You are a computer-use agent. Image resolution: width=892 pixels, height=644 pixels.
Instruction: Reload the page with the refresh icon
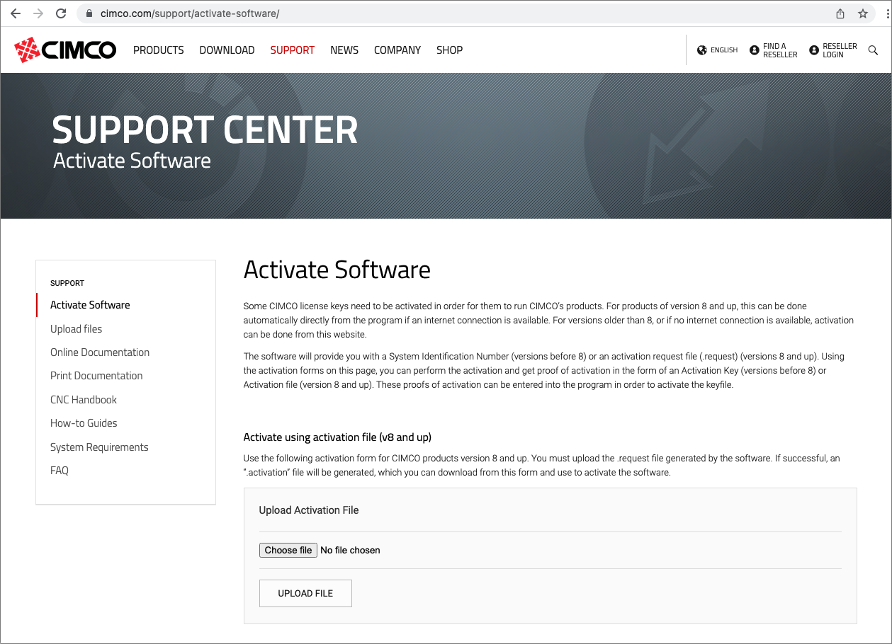coord(61,13)
